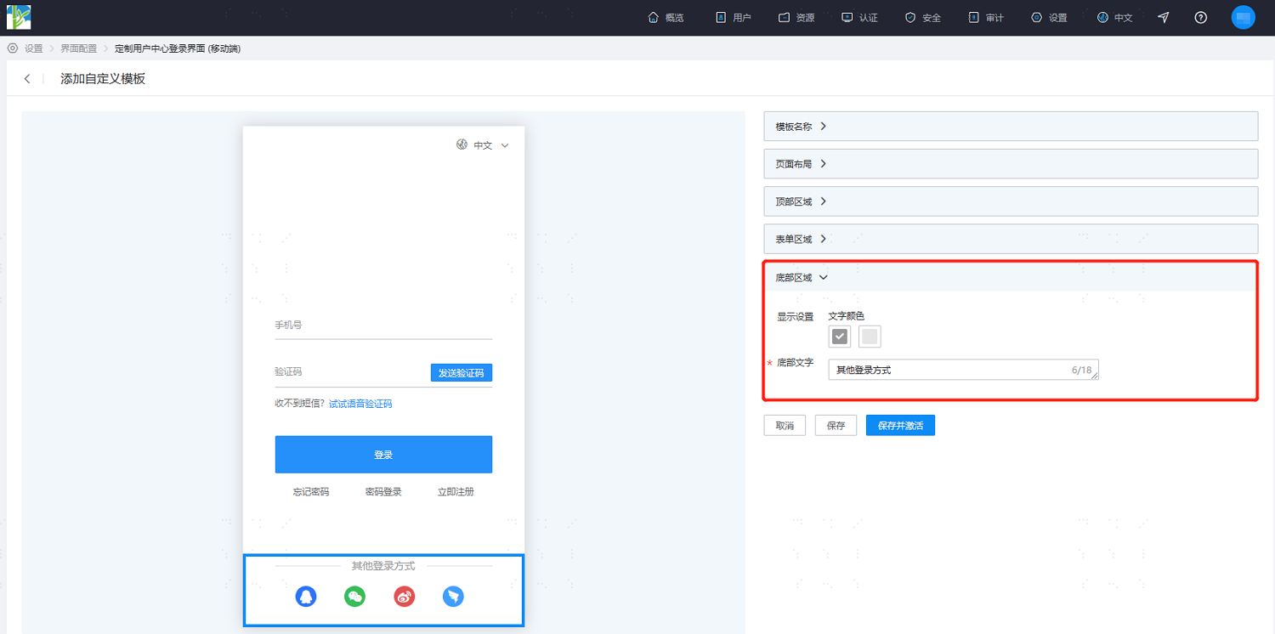Expand the 模板名称 section
Viewport: 1275px width, 634px height.
pyautogui.click(x=1011, y=126)
